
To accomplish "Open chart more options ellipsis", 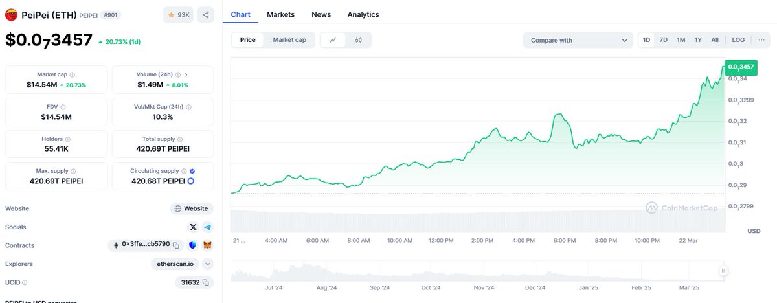I will pyautogui.click(x=761, y=40).
